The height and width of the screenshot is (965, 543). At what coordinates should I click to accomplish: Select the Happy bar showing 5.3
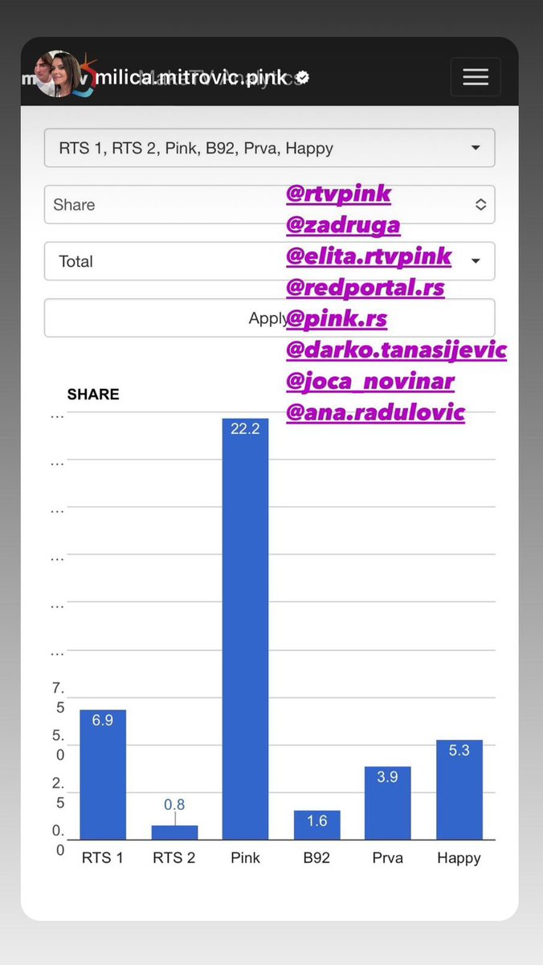point(459,790)
